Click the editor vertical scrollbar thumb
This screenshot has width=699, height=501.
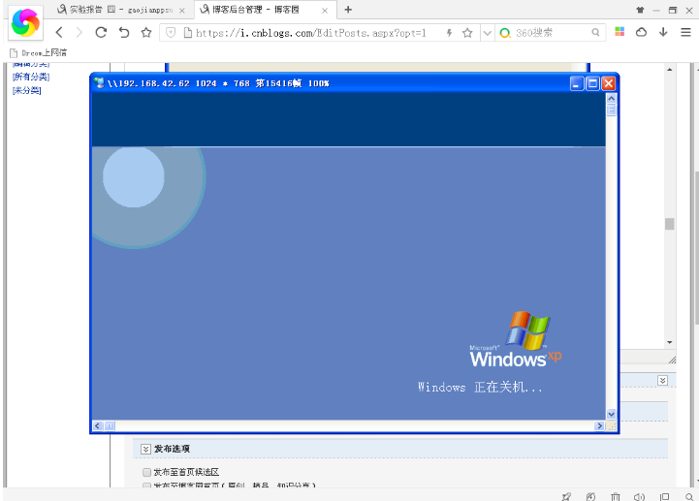[670, 224]
